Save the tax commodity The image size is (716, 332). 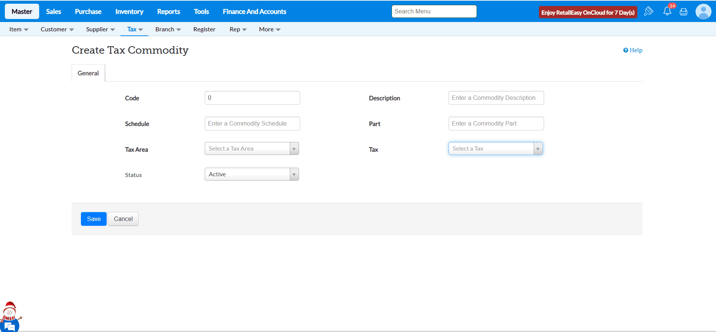click(x=94, y=219)
